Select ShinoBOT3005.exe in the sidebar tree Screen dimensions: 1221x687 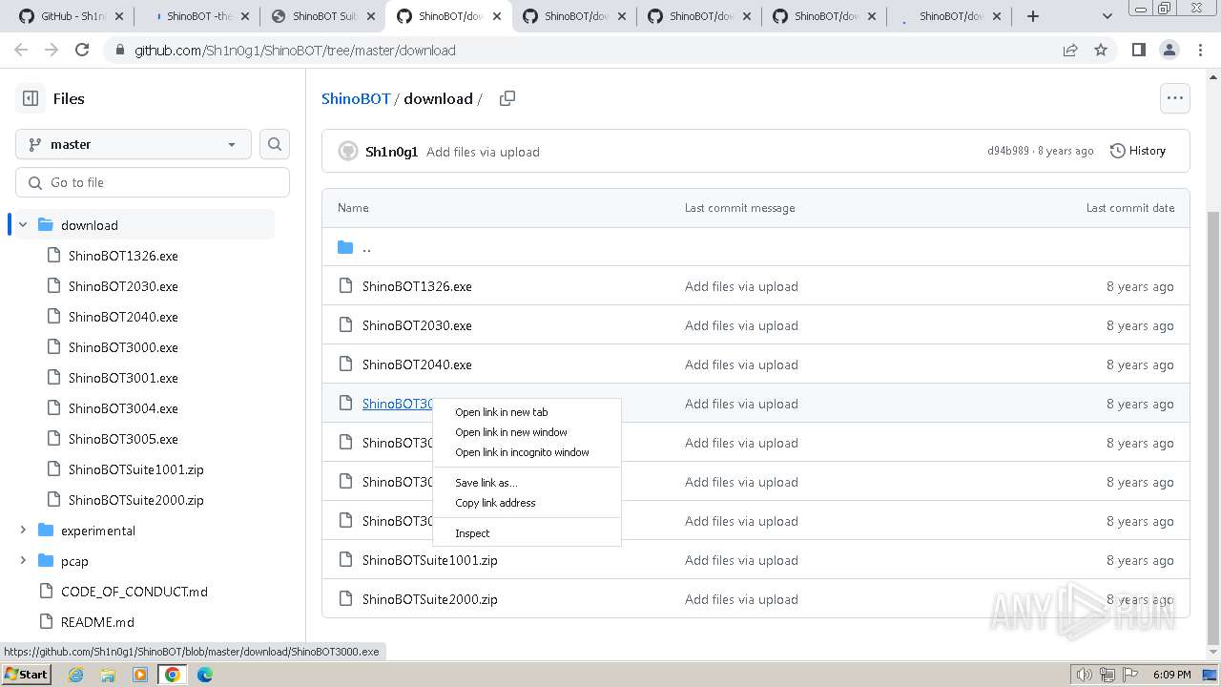(x=123, y=439)
